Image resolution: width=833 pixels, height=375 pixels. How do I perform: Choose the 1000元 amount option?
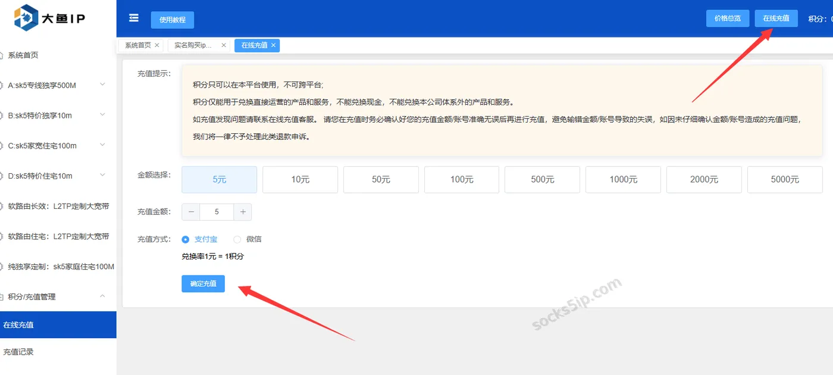coord(623,179)
